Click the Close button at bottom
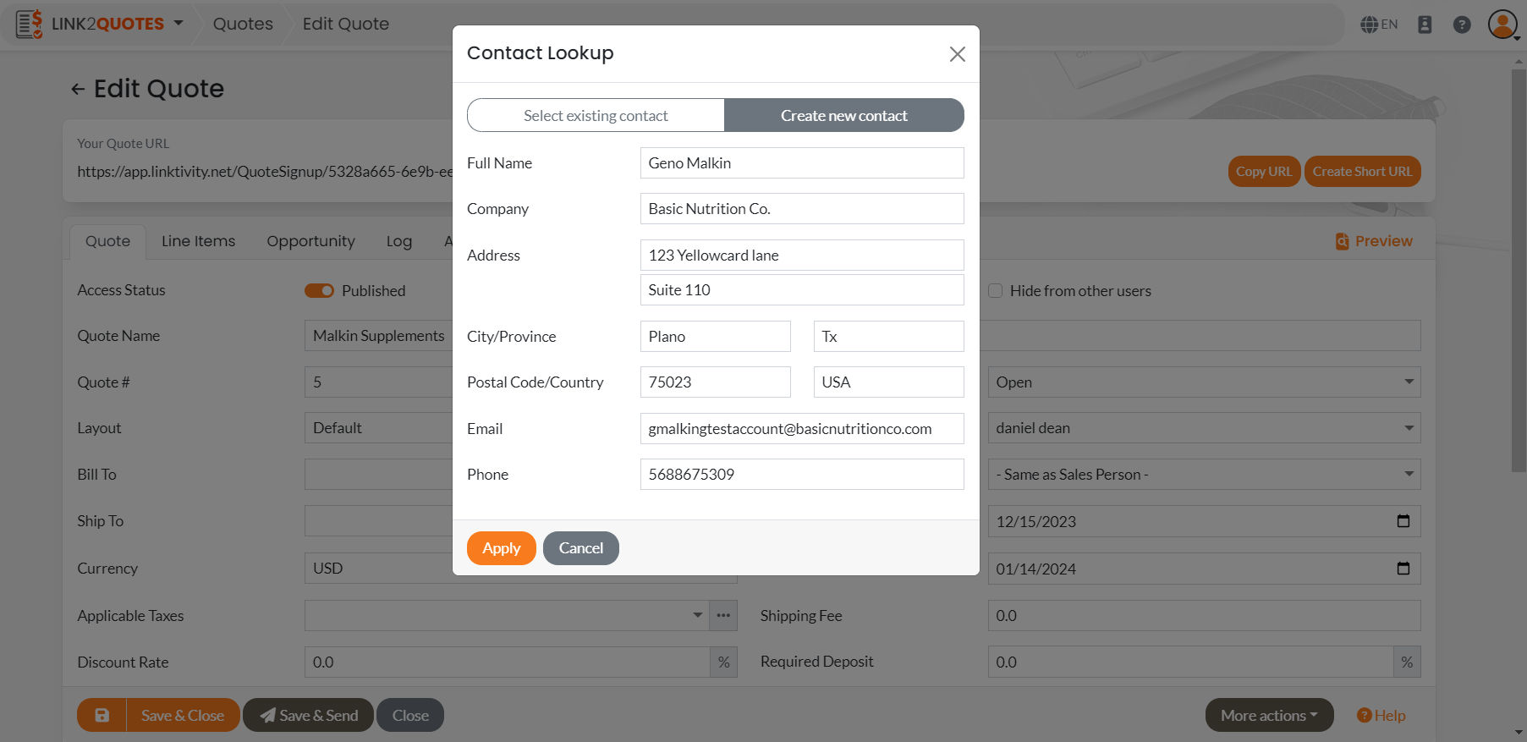This screenshot has width=1527, height=742. 410,716
